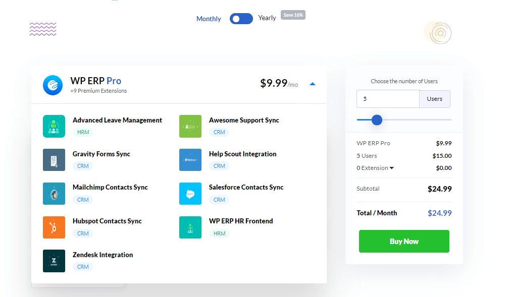Click the 5 Users $15.00 amount
The width and height of the screenshot is (509, 297).
(442, 156)
